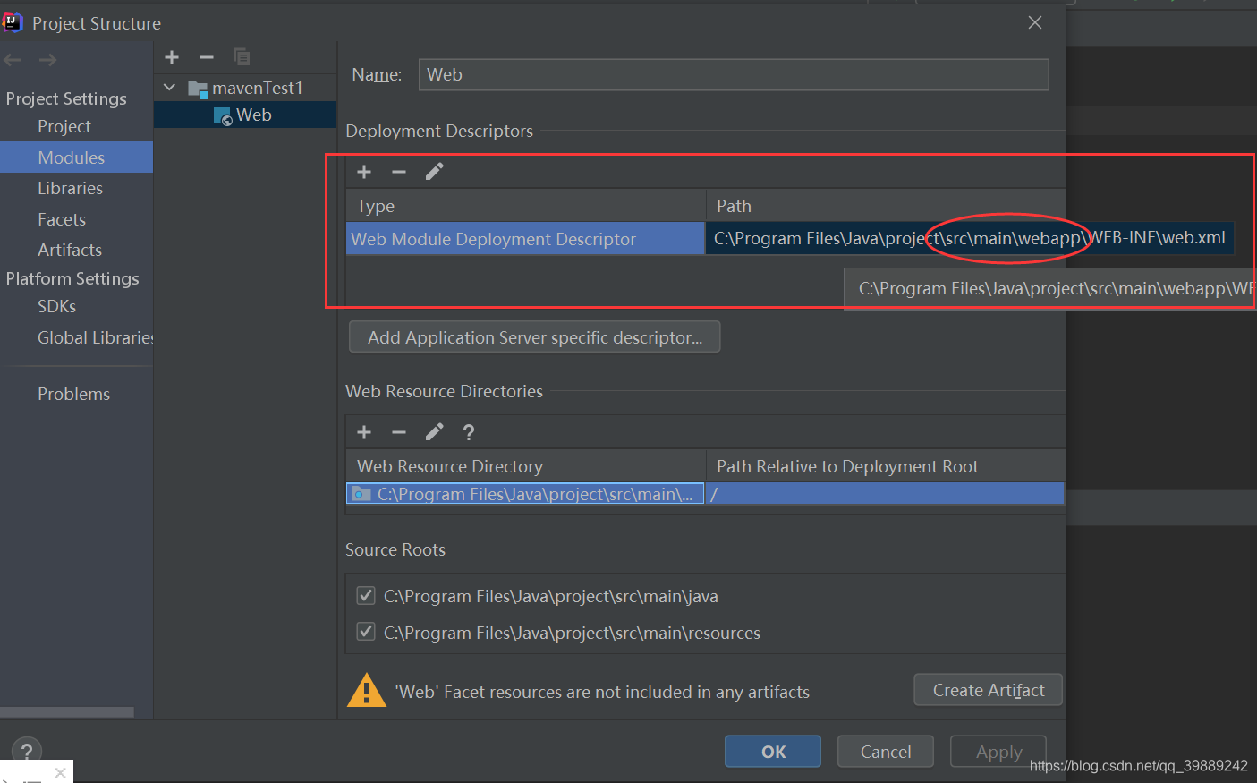Click the Path Relative to Deployment Root header
This screenshot has width=1257, height=783.
[886, 466]
